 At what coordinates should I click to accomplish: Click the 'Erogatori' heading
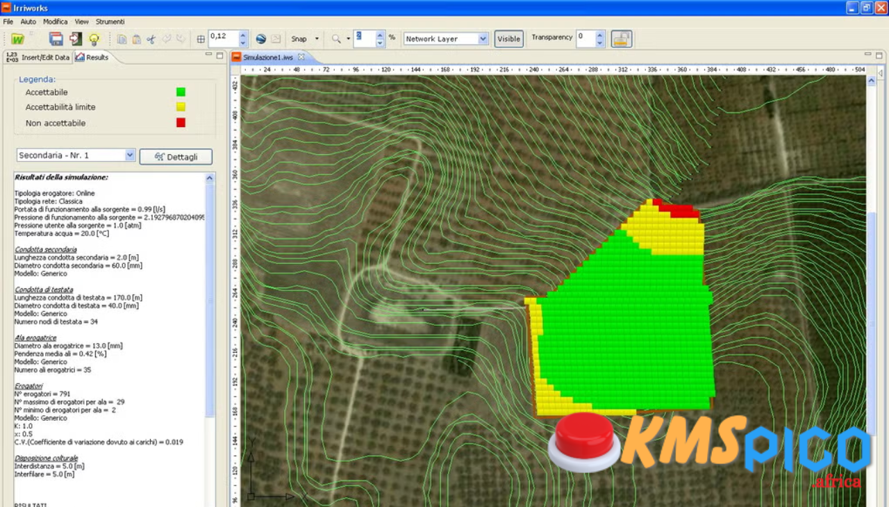point(28,385)
